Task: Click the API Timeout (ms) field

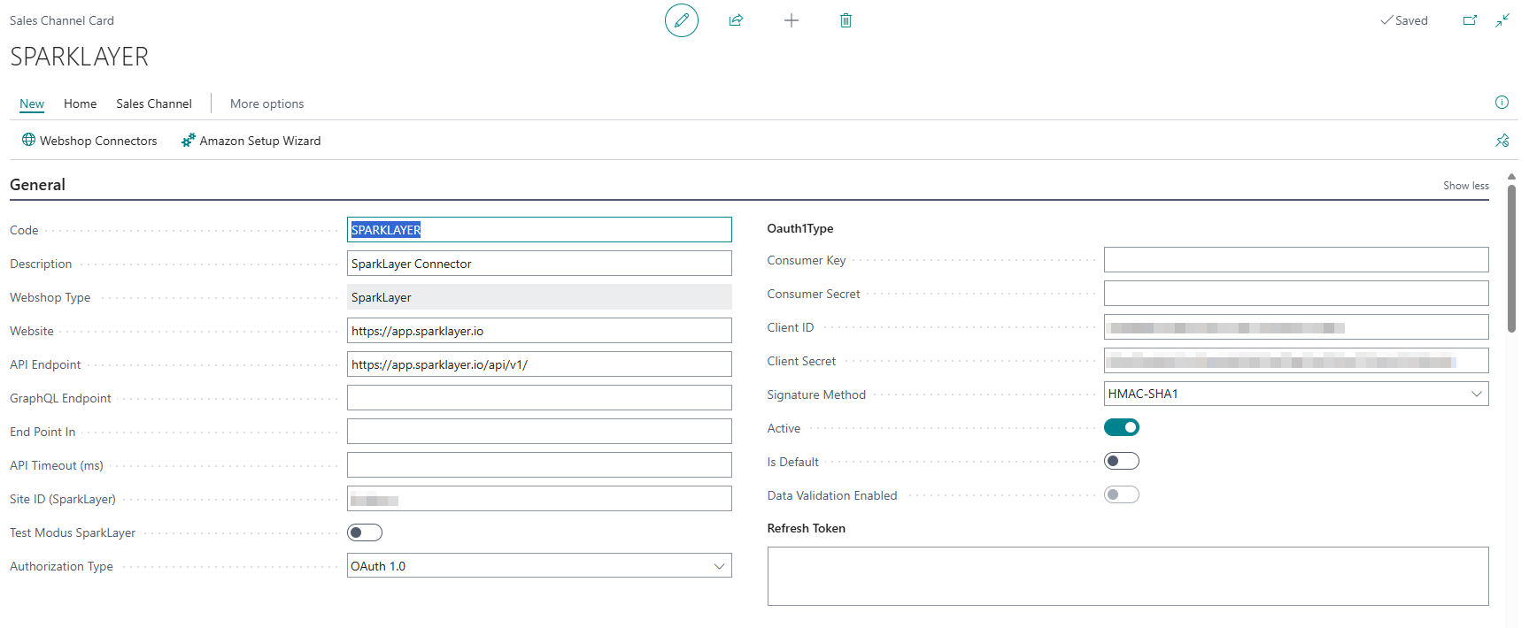Action: 539,465
